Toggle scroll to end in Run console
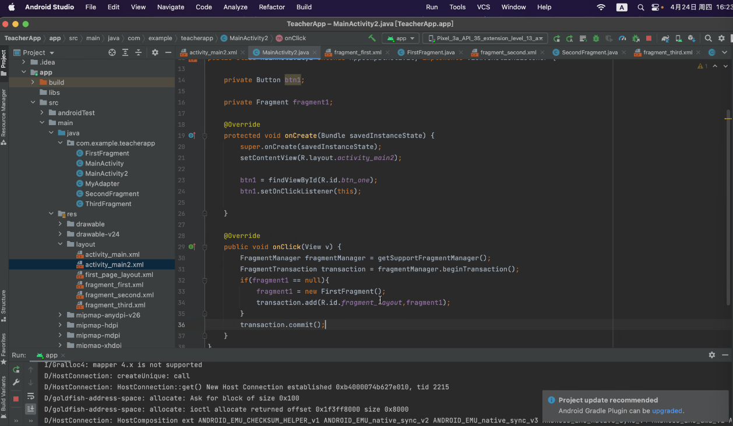 pyautogui.click(x=31, y=409)
